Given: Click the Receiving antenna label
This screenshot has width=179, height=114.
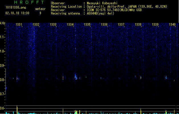Looking at the screenshot, I should pyautogui.click(x=65, y=13).
